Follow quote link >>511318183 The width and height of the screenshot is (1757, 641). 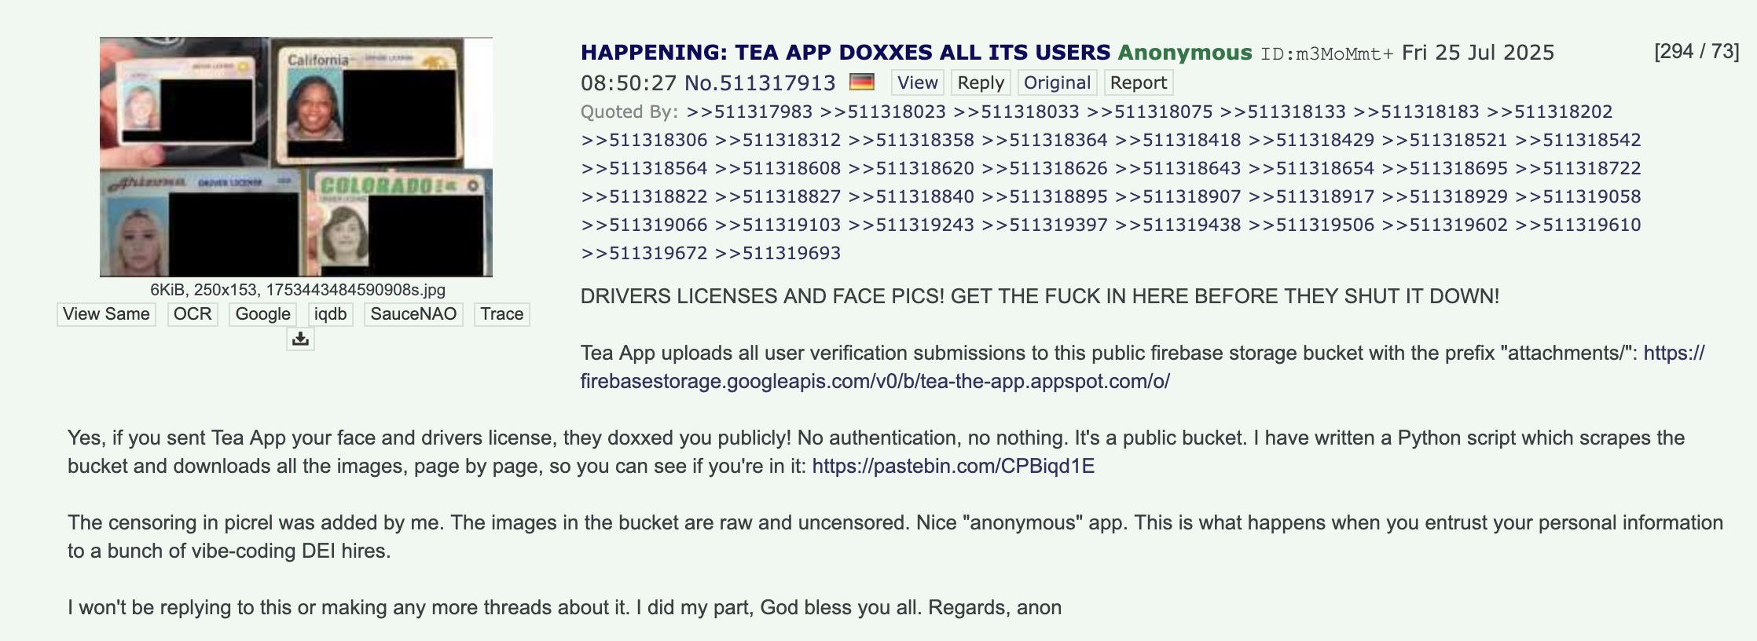[x=1416, y=112]
